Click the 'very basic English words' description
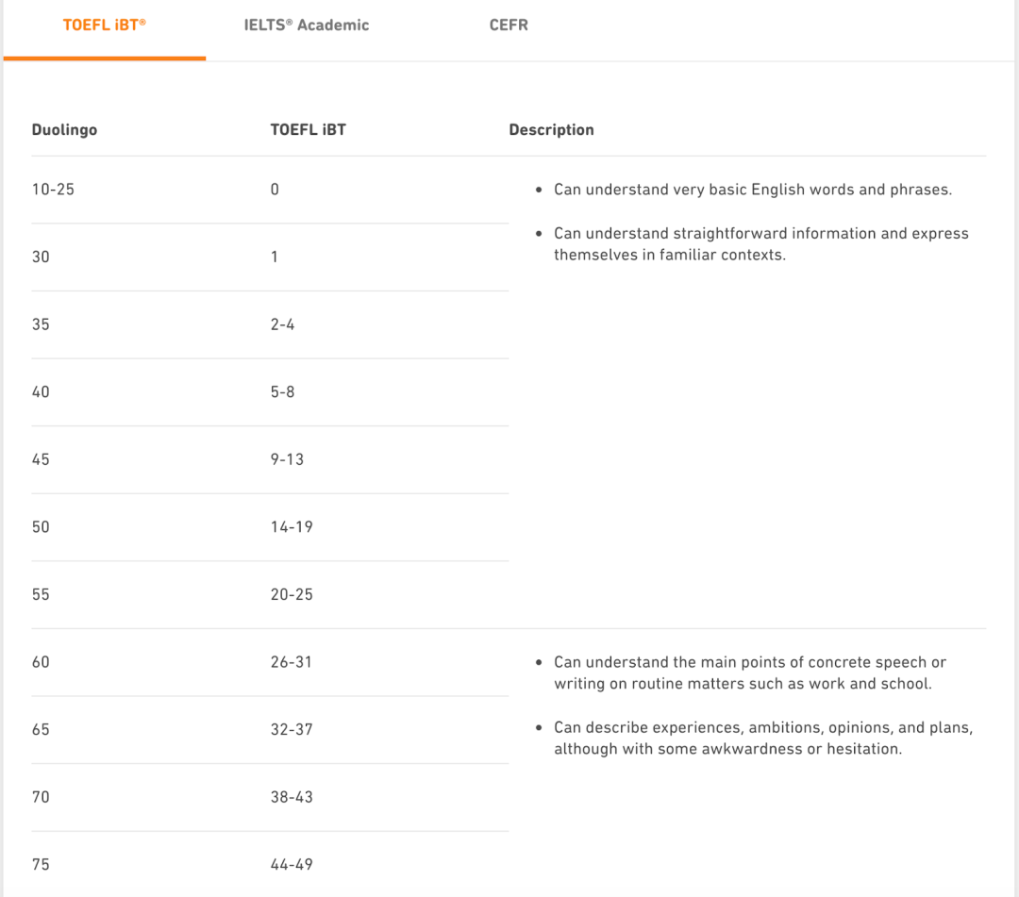 752,190
